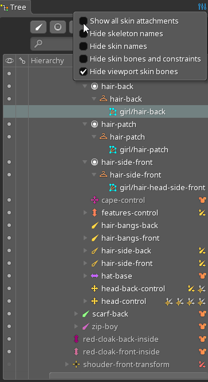Toggle visibility dot for hair-back slot
Viewport: 208px width, 382px height.
(x=9, y=86)
